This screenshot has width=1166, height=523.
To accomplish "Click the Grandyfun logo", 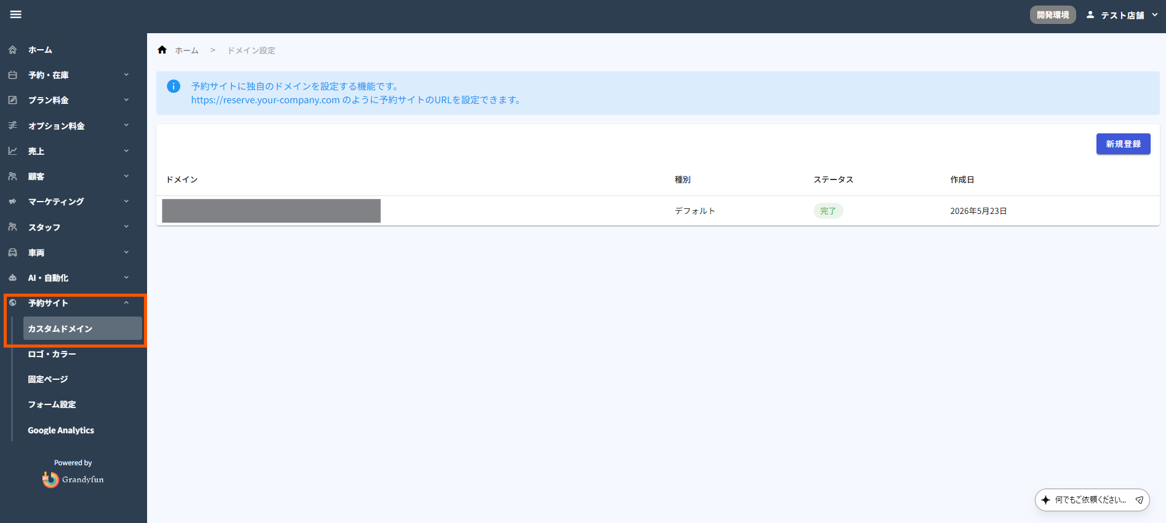I will [x=73, y=479].
